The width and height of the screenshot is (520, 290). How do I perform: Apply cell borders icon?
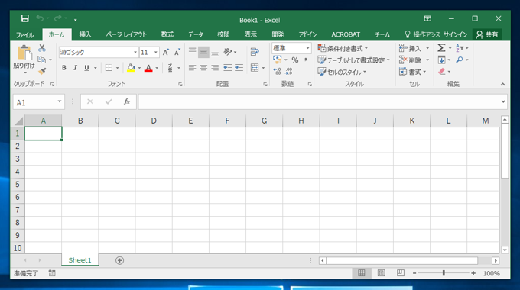pyautogui.click(x=109, y=68)
